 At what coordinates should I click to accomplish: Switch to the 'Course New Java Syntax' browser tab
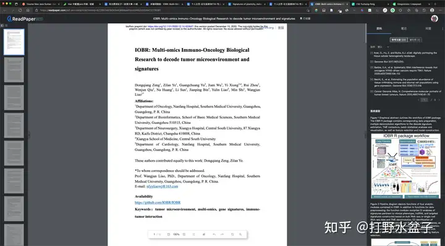pos(41,4)
